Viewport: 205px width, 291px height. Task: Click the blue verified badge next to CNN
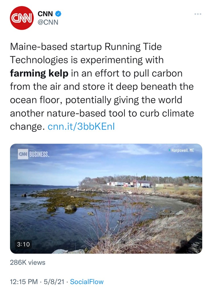[58, 13]
